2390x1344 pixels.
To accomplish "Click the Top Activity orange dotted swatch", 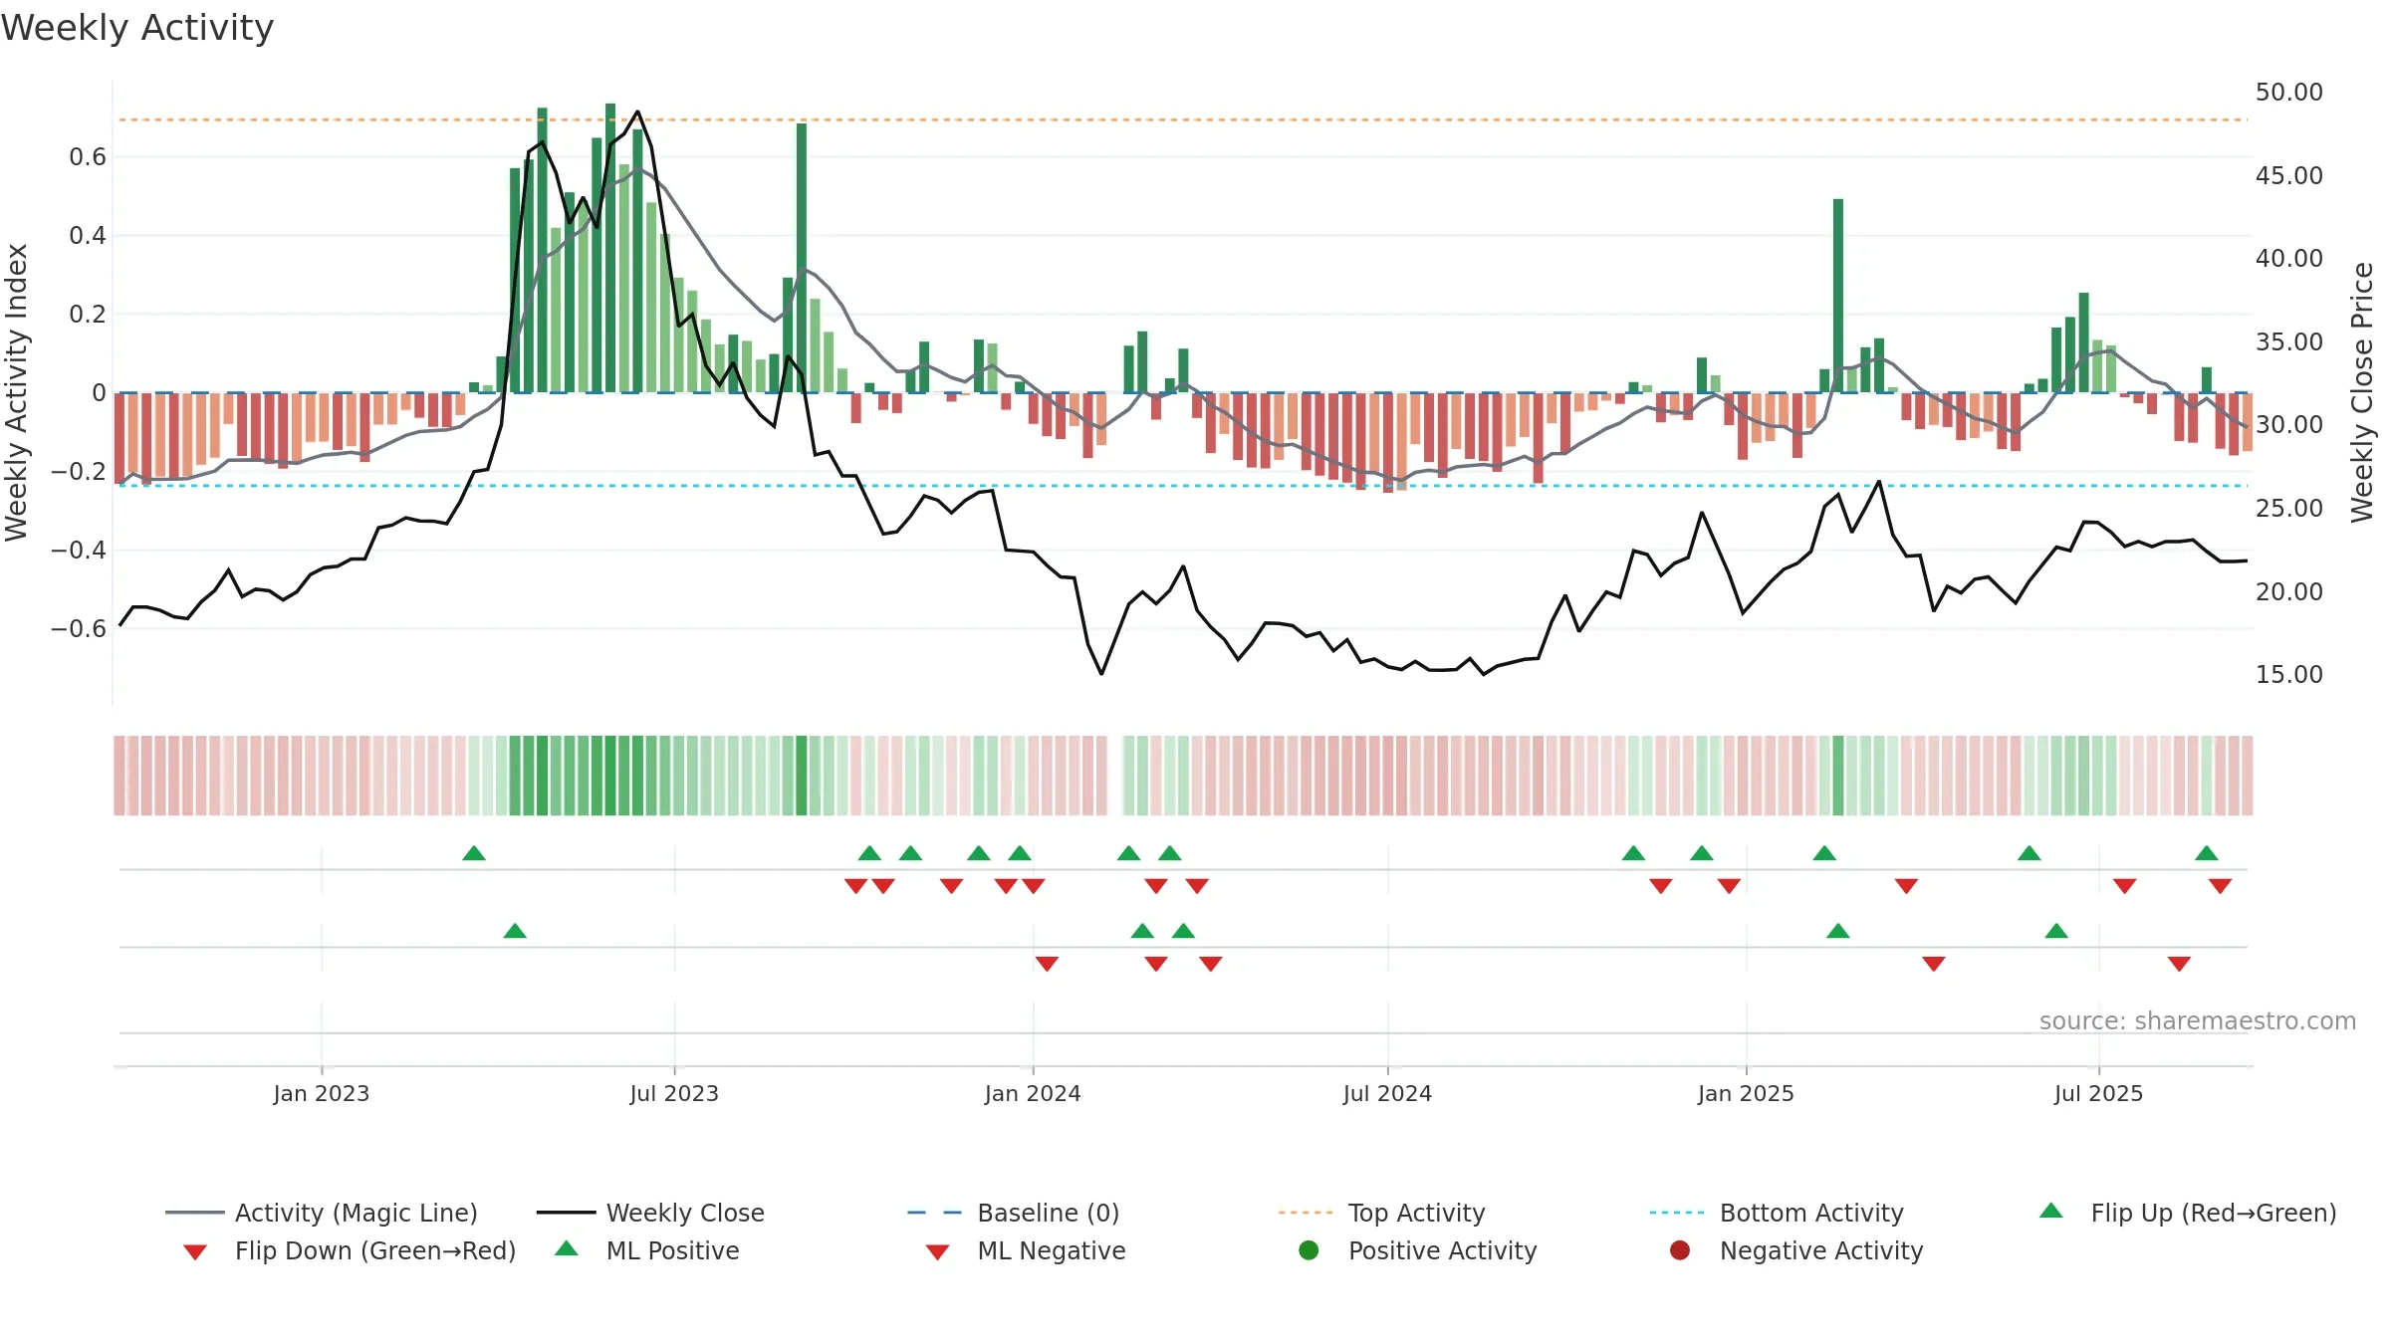I will 1307,1213.
